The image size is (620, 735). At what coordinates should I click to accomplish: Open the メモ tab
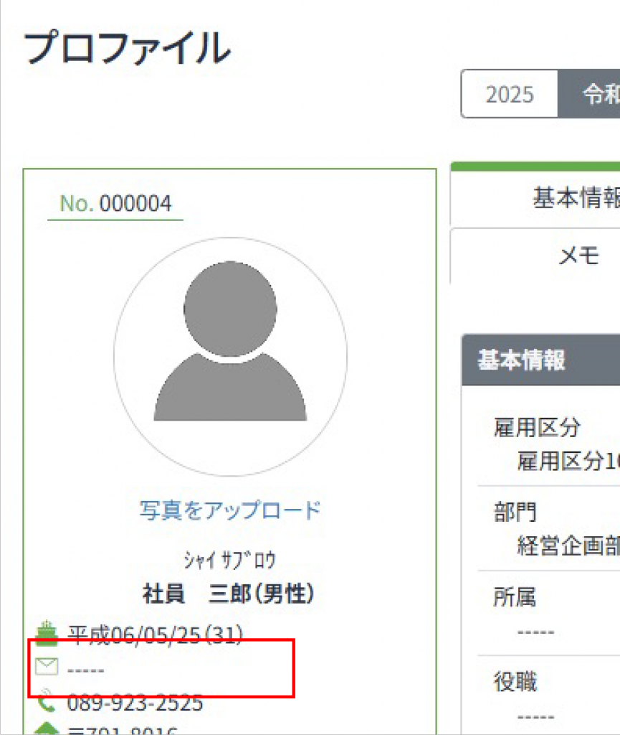coord(578,256)
